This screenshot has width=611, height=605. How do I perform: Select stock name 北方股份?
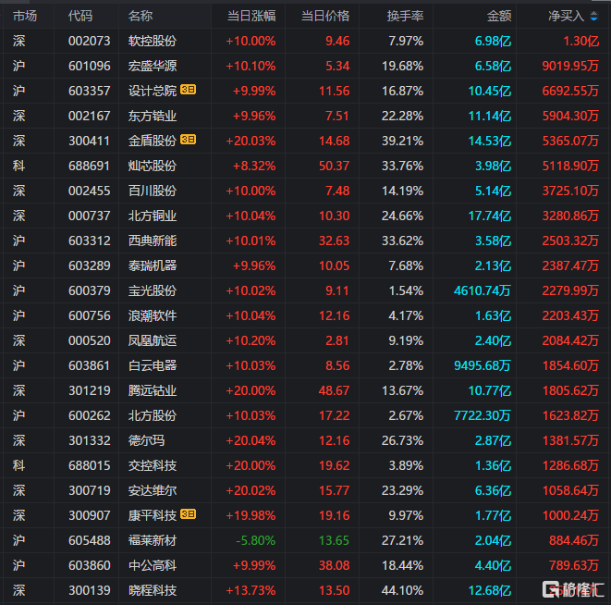click(153, 415)
